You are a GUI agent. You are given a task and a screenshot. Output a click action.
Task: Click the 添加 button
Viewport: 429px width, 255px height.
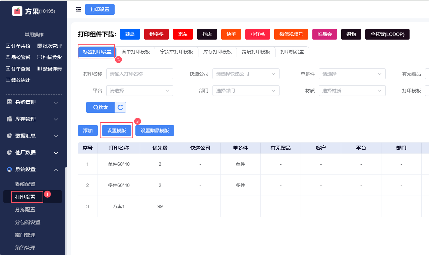[88, 131]
